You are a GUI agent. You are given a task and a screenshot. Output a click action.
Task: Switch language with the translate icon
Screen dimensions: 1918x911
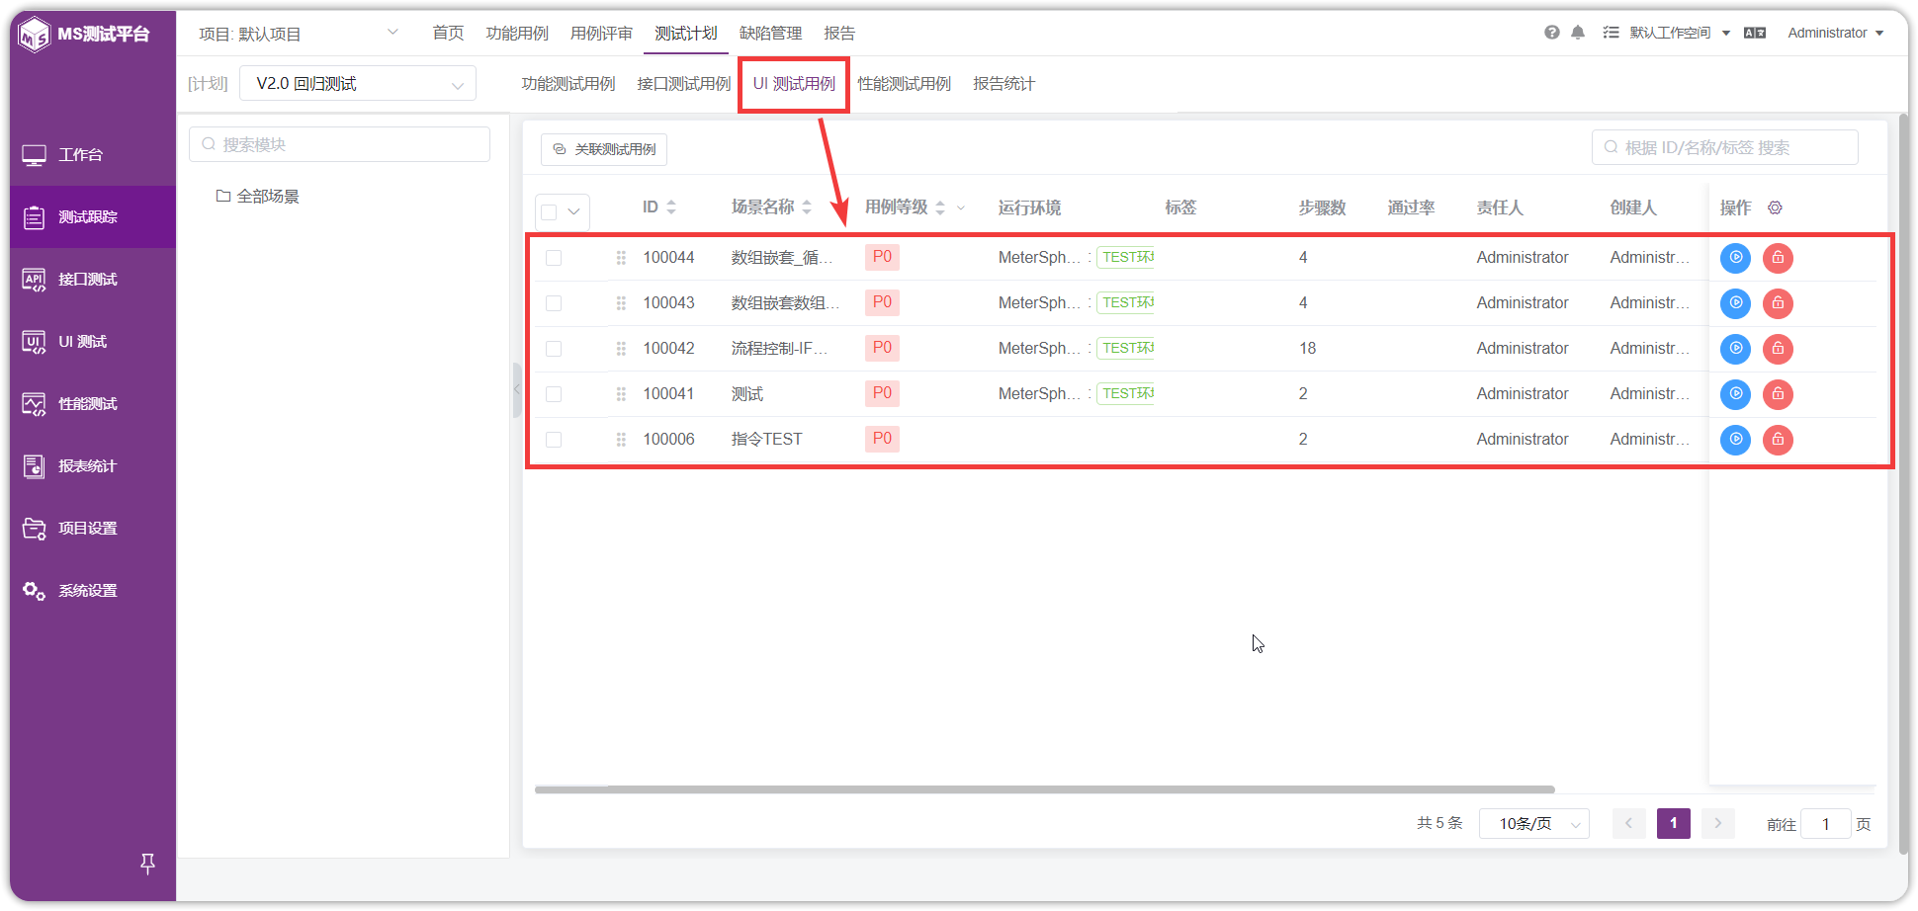tap(1755, 33)
